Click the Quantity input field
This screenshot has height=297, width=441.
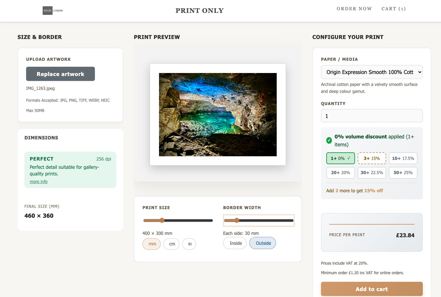[x=372, y=116]
